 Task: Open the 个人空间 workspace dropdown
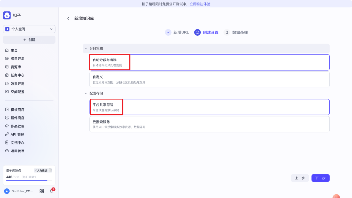tap(29, 29)
